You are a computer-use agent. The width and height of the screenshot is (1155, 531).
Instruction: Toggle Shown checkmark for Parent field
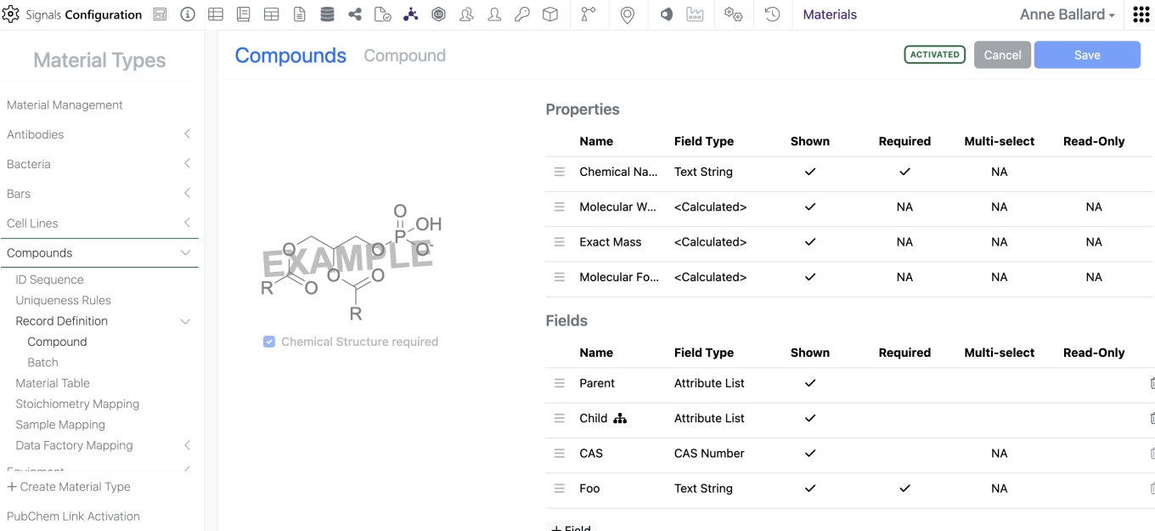810,383
